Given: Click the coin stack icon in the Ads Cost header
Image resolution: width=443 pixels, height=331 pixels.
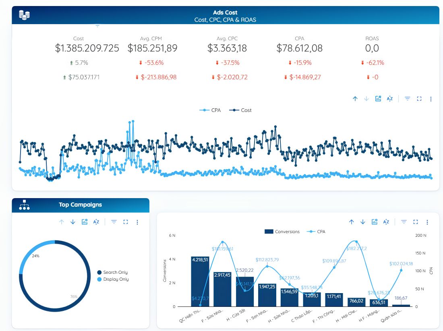Looking at the screenshot, I should (24, 14).
